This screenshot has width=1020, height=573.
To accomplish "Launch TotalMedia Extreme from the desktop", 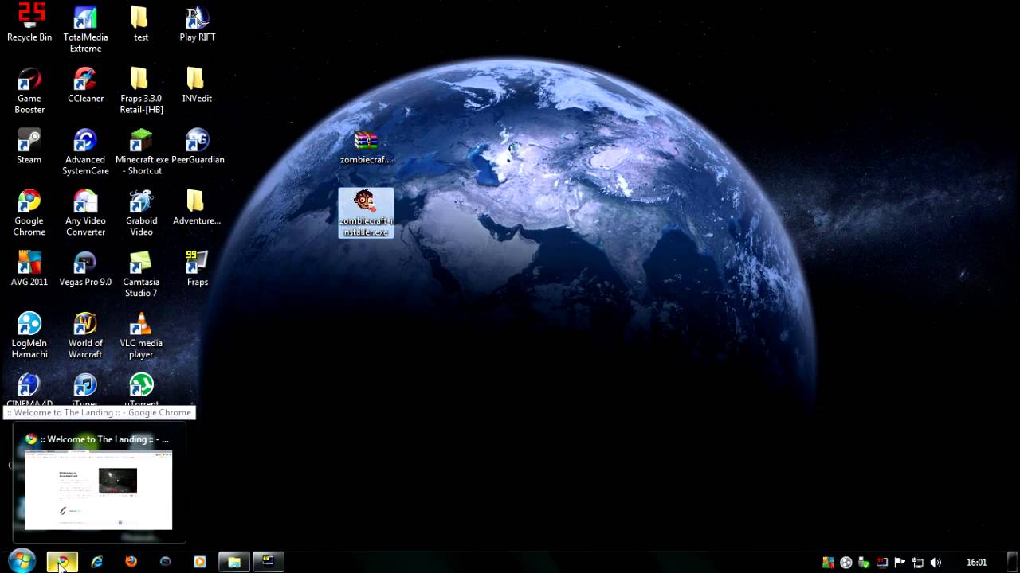I will (x=85, y=29).
